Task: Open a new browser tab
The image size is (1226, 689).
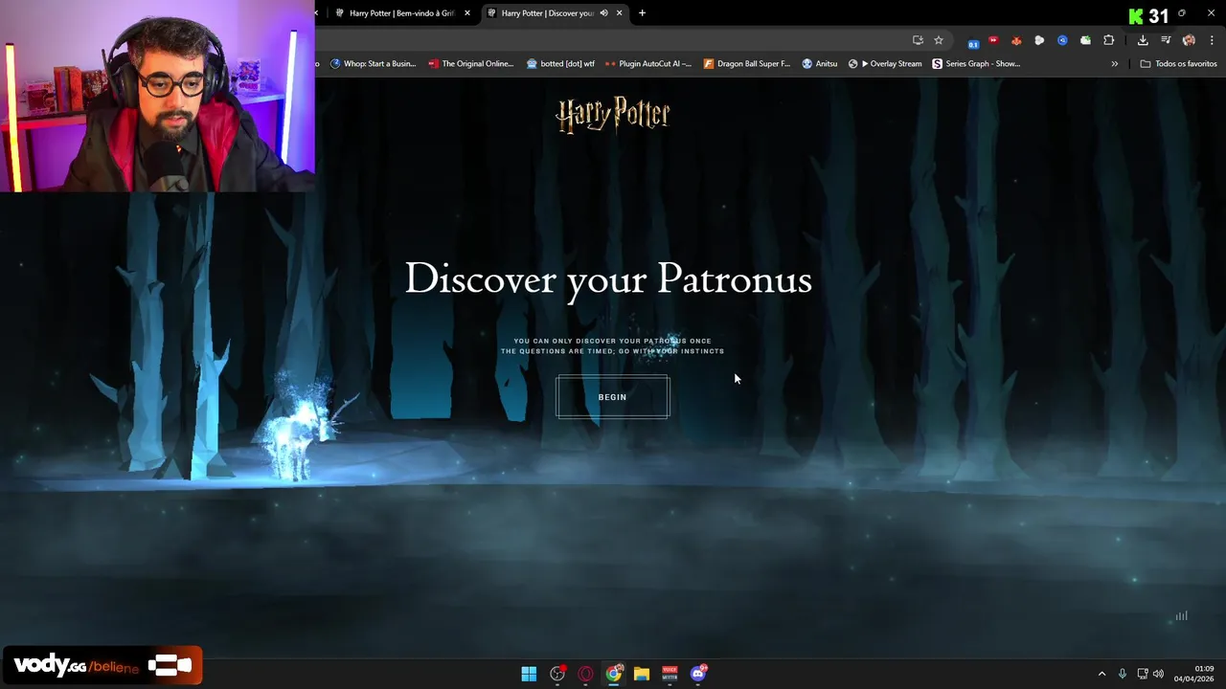Action: pos(642,13)
